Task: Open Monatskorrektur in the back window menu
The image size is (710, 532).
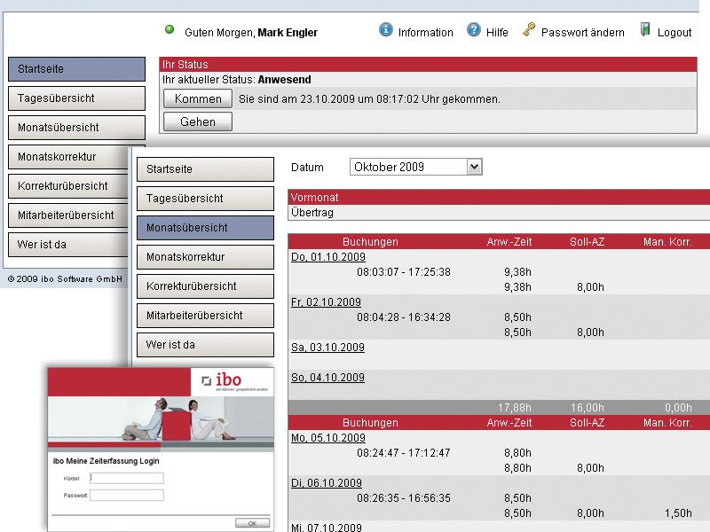Action: coord(68,157)
